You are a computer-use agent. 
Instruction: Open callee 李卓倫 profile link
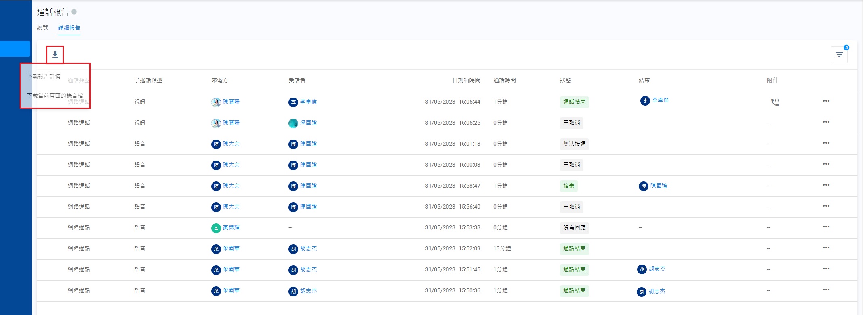pos(308,102)
